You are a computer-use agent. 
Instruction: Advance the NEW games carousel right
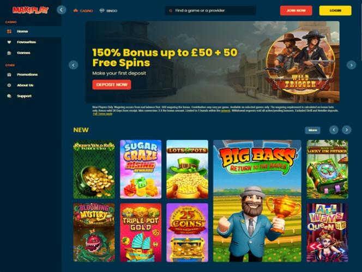point(347,130)
